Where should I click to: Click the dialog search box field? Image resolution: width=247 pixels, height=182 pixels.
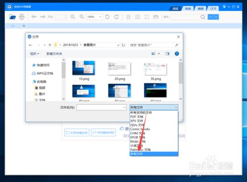pyautogui.click(x=154, y=45)
